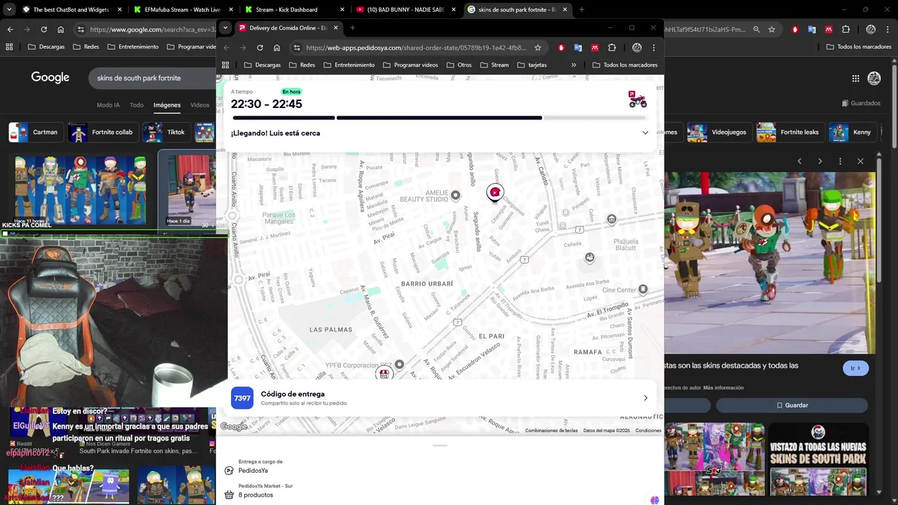The image size is (898, 505).
Task: Open Chrome three-dot menu in PedidosYa window
Action: pyautogui.click(x=654, y=48)
